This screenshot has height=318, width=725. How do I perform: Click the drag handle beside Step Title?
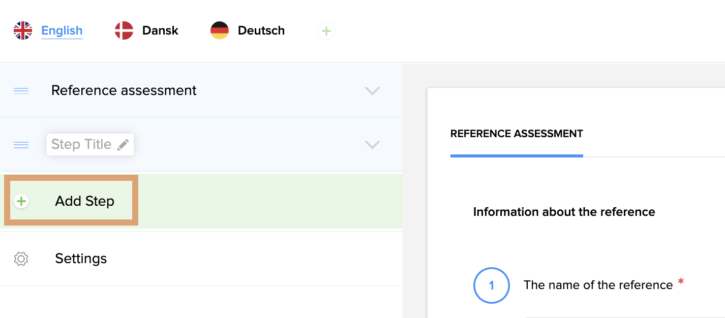pyautogui.click(x=21, y=145)
